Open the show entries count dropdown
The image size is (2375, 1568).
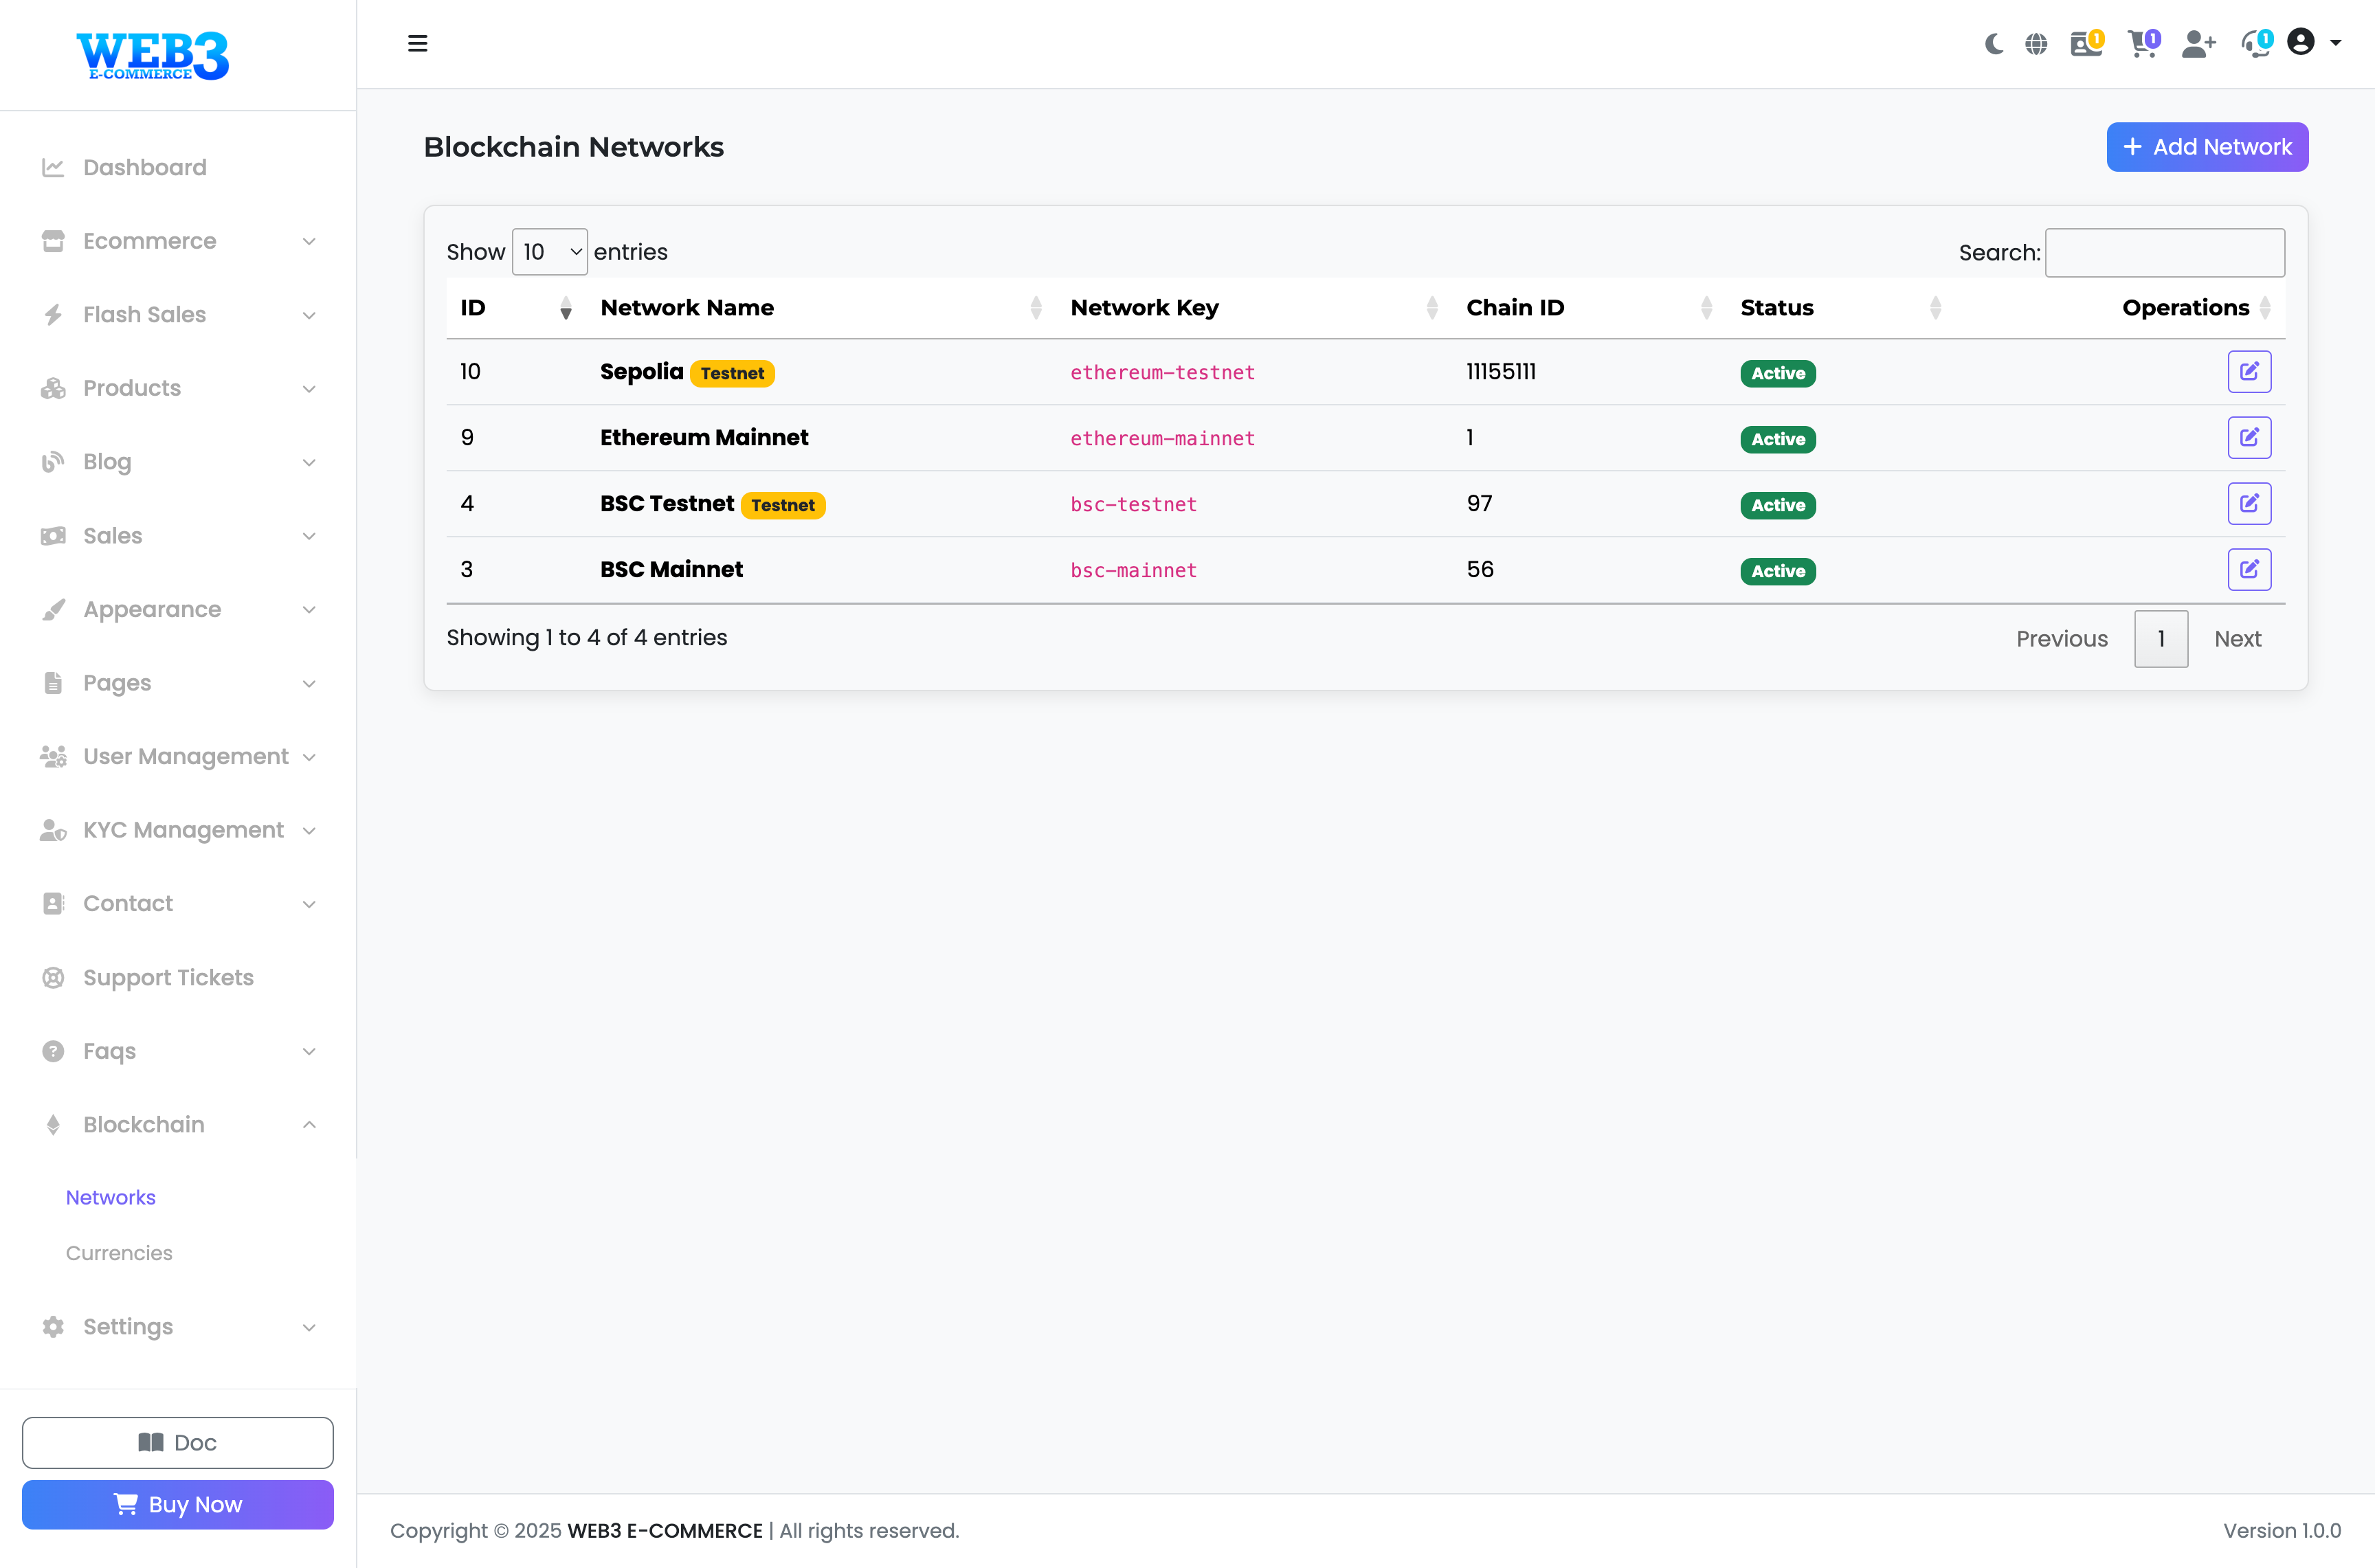549,252
